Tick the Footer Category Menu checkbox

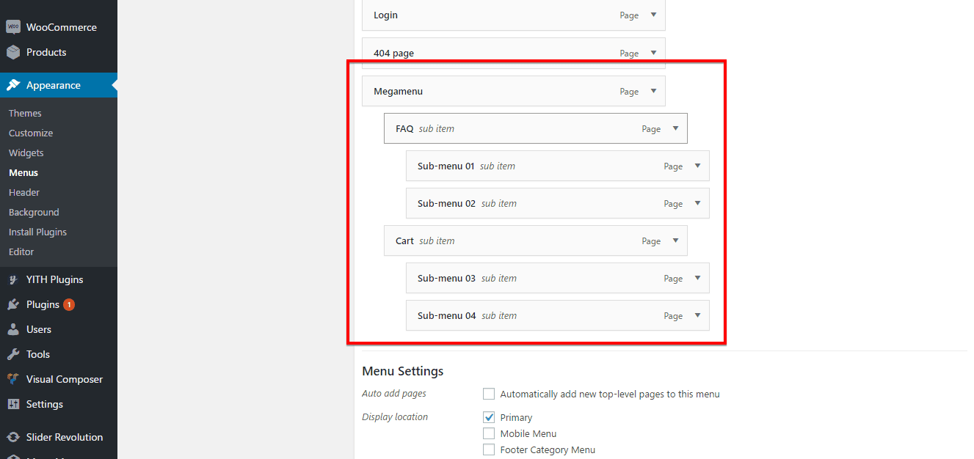click(489, 449)
